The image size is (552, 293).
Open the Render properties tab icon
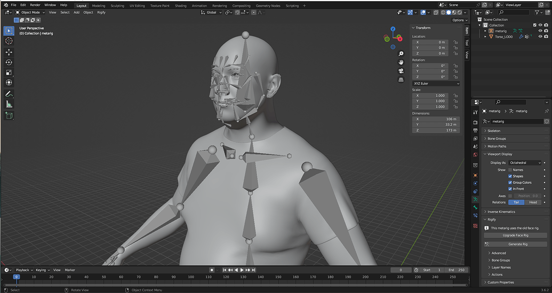click(x=475, y=122)
